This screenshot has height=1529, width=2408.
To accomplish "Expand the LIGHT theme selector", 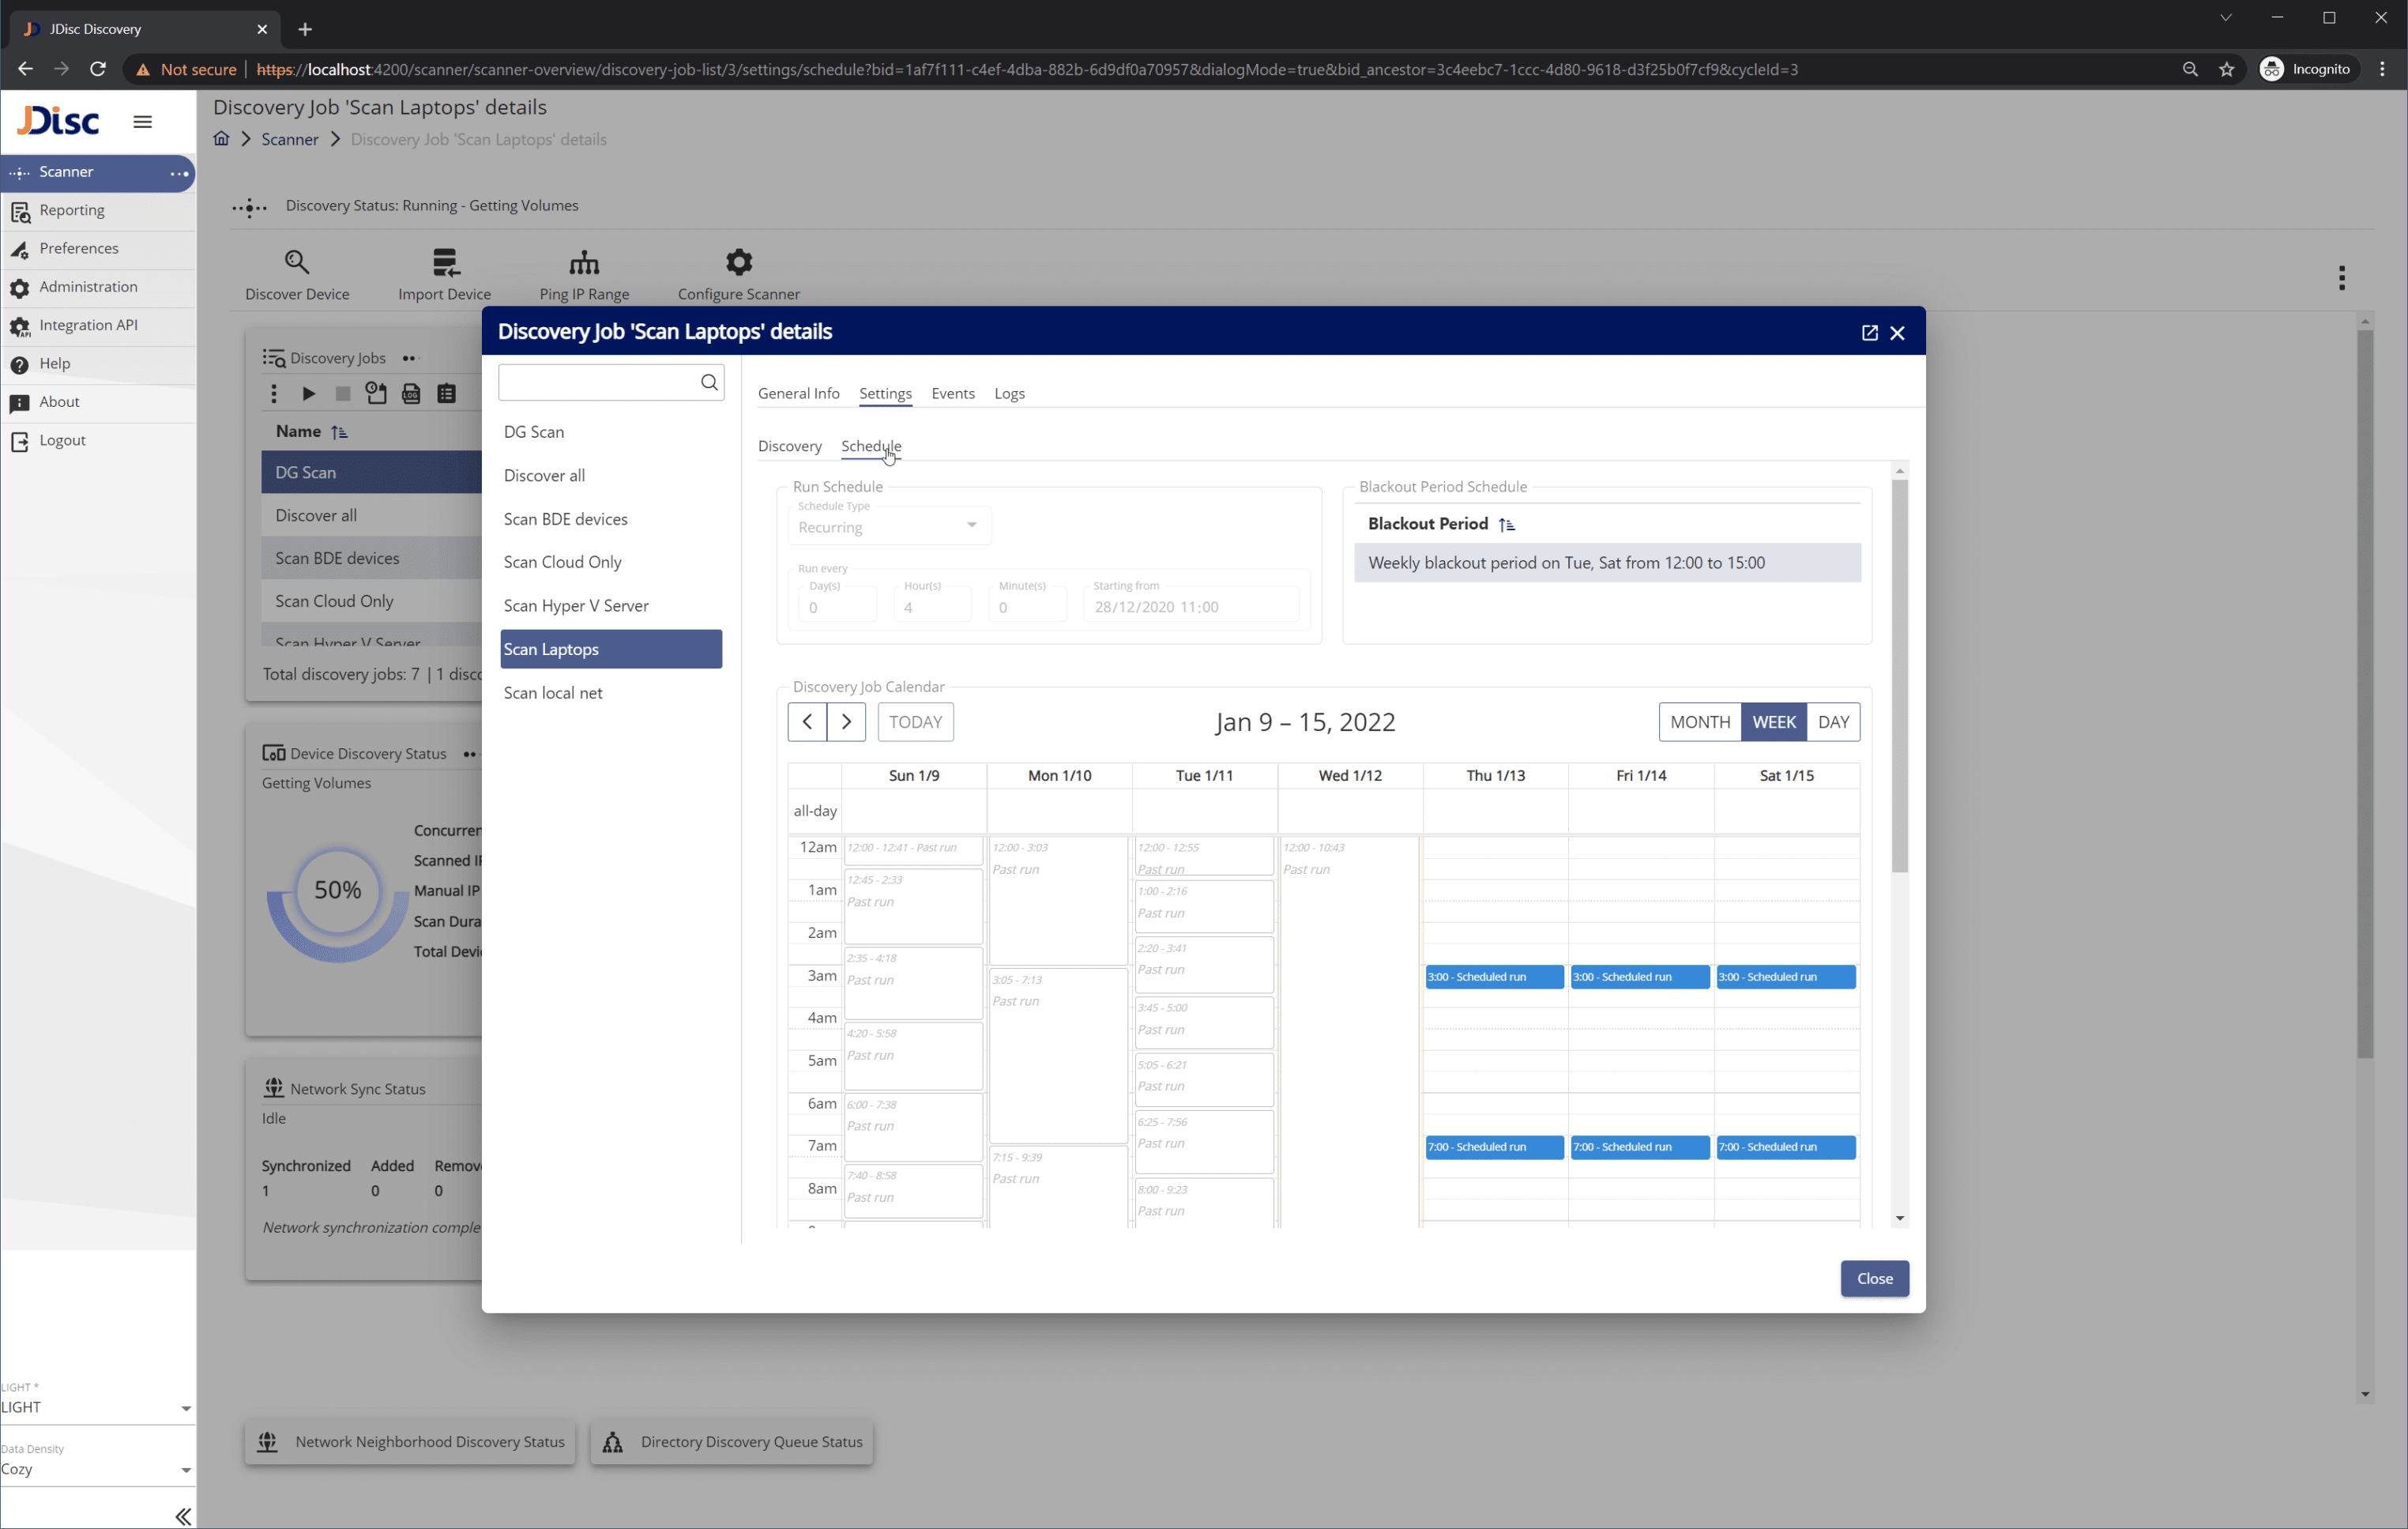I will pyautogui.click(x=96, y=1406).
